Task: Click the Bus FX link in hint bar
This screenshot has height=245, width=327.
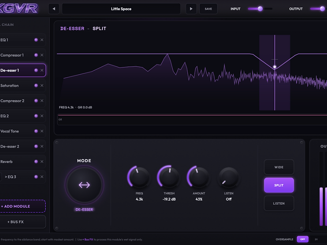Action: [88, 240]
